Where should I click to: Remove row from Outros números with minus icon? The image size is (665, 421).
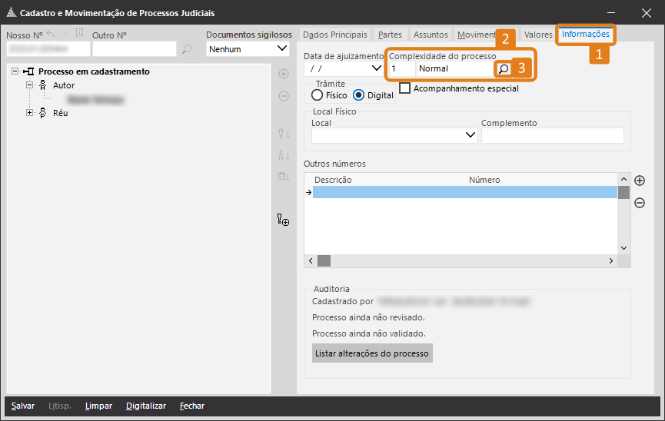point(639,203)
